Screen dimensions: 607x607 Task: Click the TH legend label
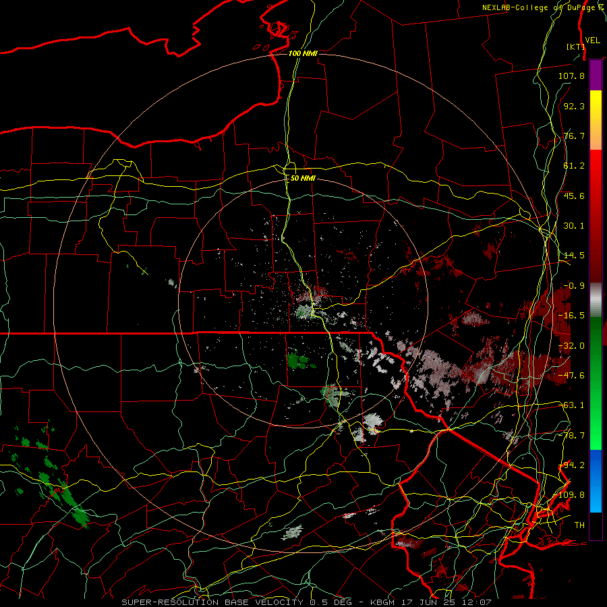[579, 525]
